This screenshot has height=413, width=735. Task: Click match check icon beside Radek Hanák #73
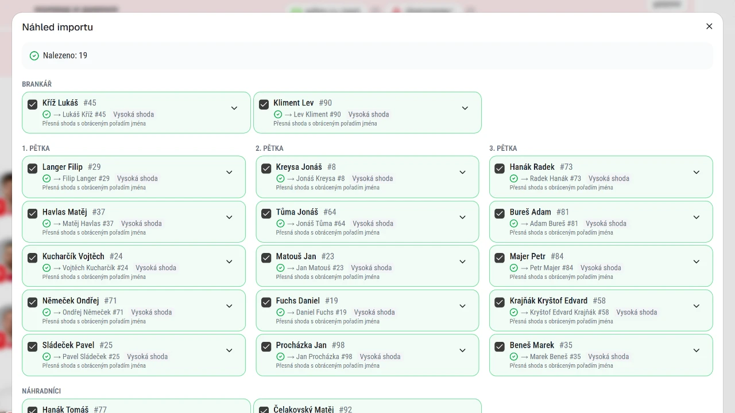(514, 178)
